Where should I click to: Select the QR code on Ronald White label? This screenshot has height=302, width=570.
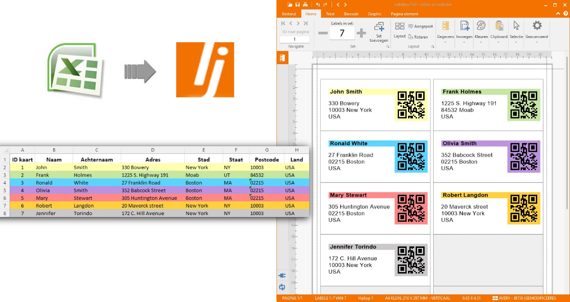(x=411, y=156)
